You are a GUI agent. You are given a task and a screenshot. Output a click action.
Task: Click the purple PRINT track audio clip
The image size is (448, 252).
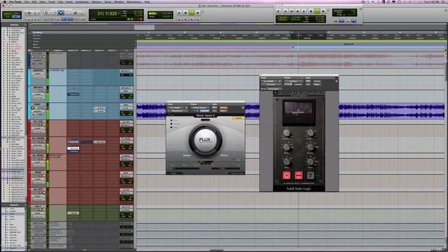click(290, 111)
